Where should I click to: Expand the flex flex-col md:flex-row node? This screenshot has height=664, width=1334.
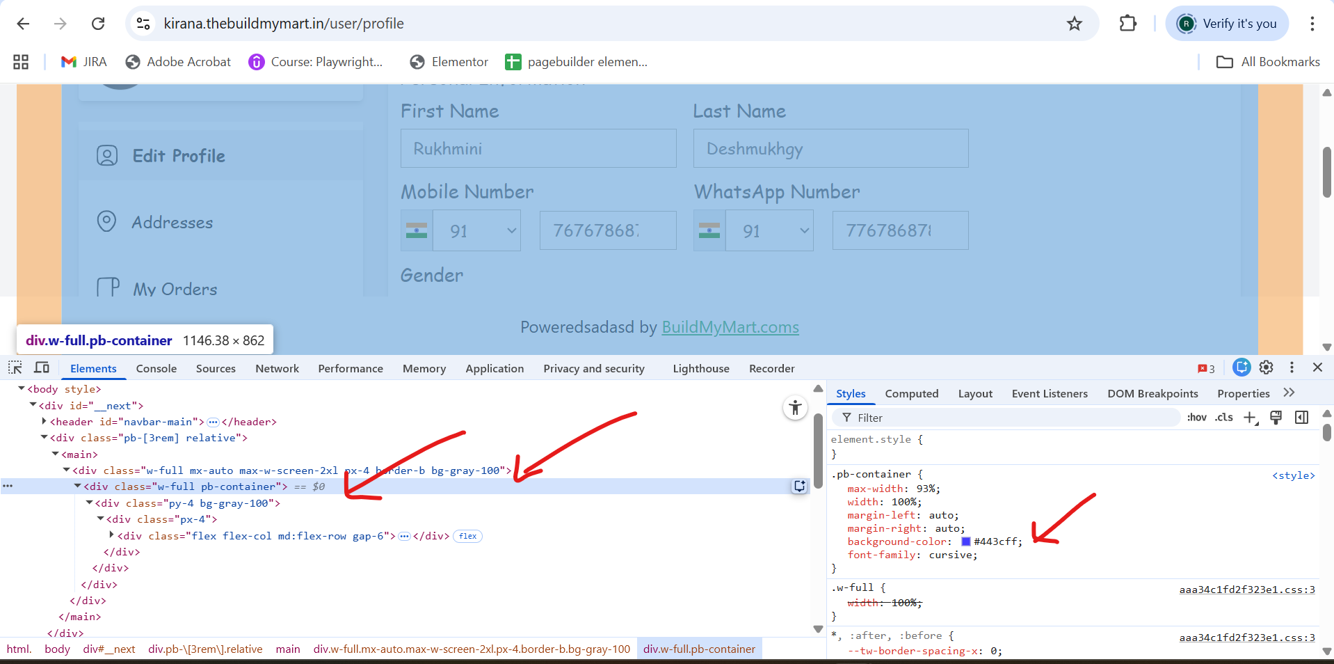pos(111,535)
